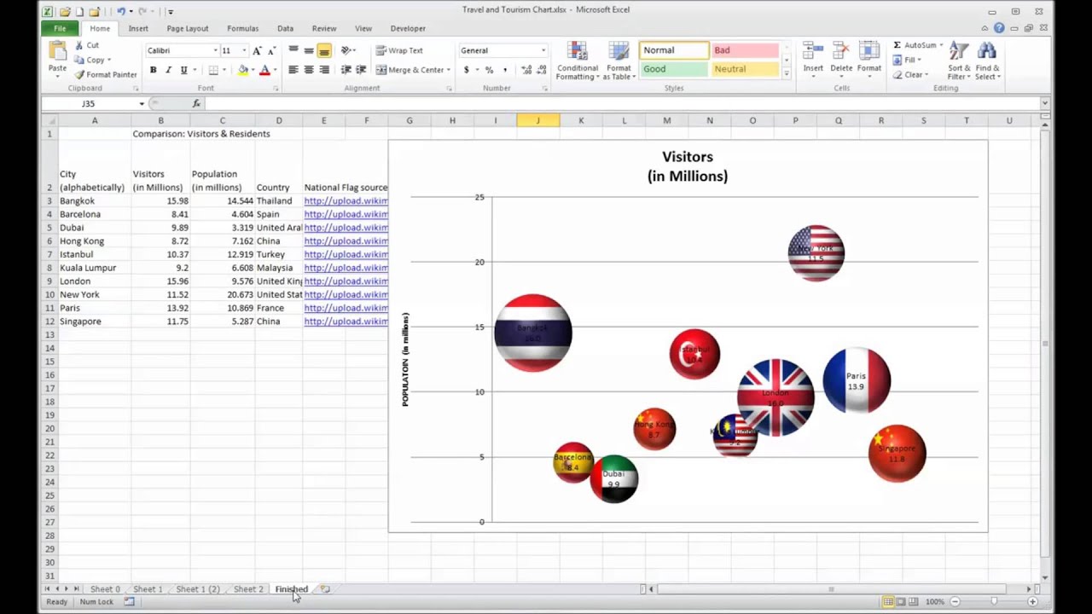This screenshot has height=614, width=1092.
Task: Open Format as Table gallery
Action: 619,61
